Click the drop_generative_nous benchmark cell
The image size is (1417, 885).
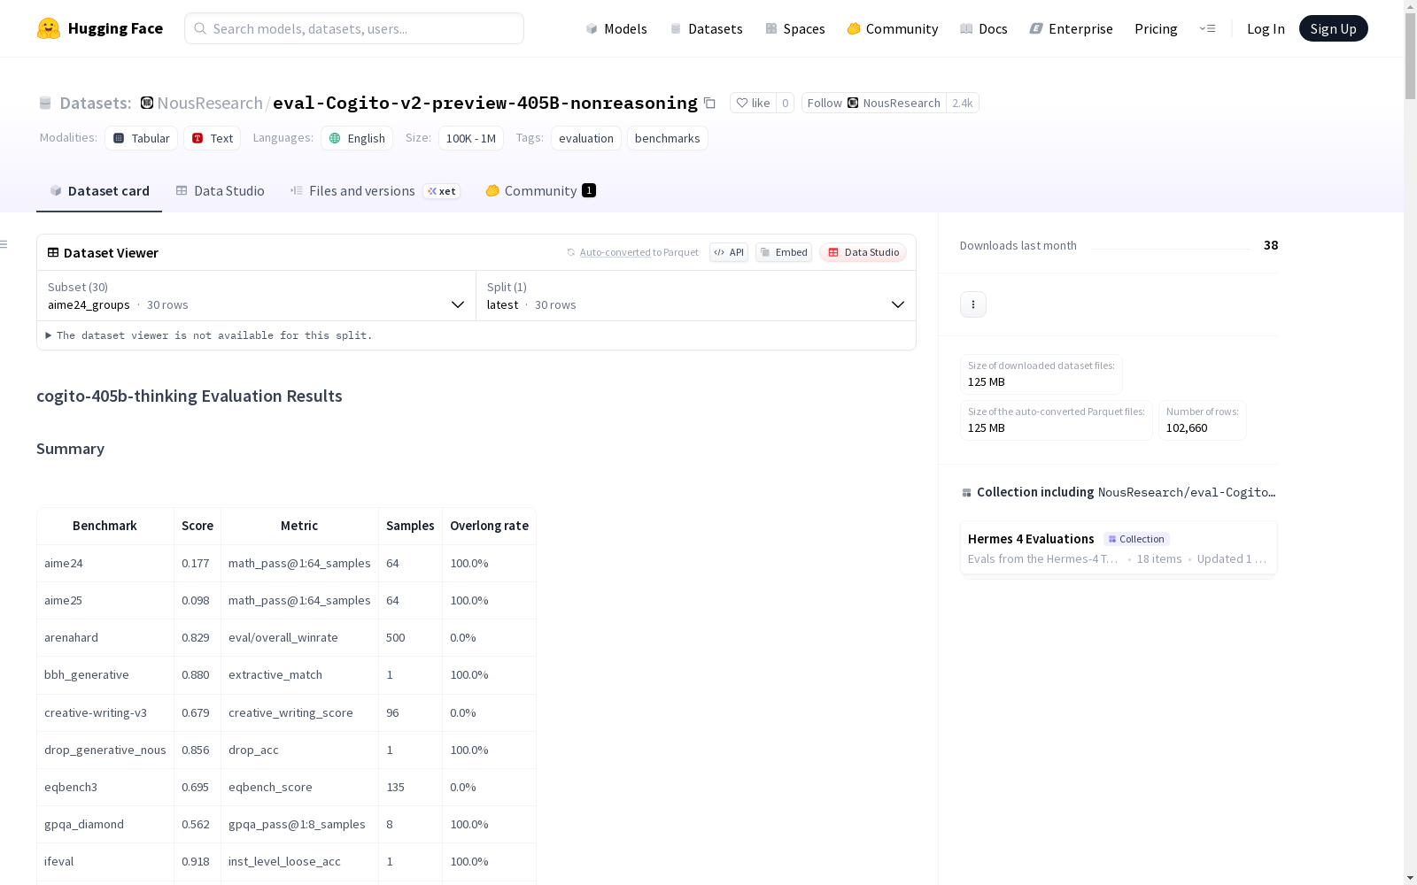point(105,750)
